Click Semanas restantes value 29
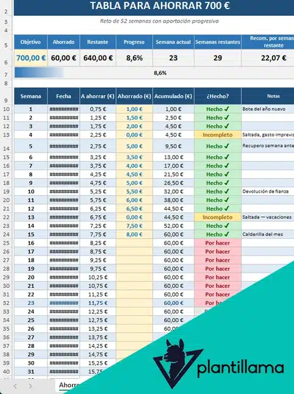Image resolution: width=294 pixels, height=394 pixels. pos(218,58)
